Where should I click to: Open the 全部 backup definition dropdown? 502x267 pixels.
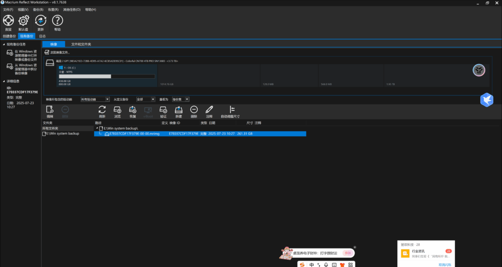(x=146, y=99)
